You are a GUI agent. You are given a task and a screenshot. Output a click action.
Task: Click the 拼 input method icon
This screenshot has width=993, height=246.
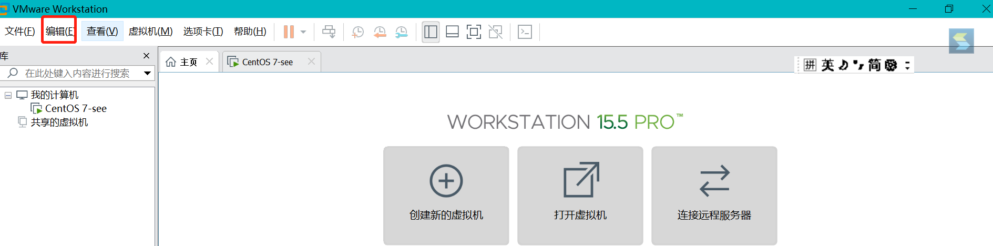[x=810, y=65]
